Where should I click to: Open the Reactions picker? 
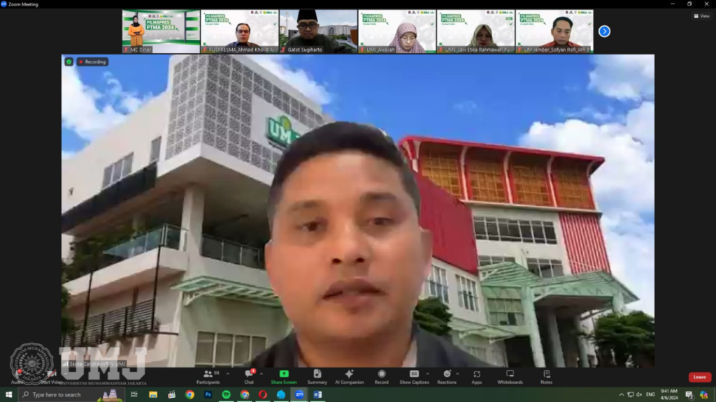click(447, 377)
